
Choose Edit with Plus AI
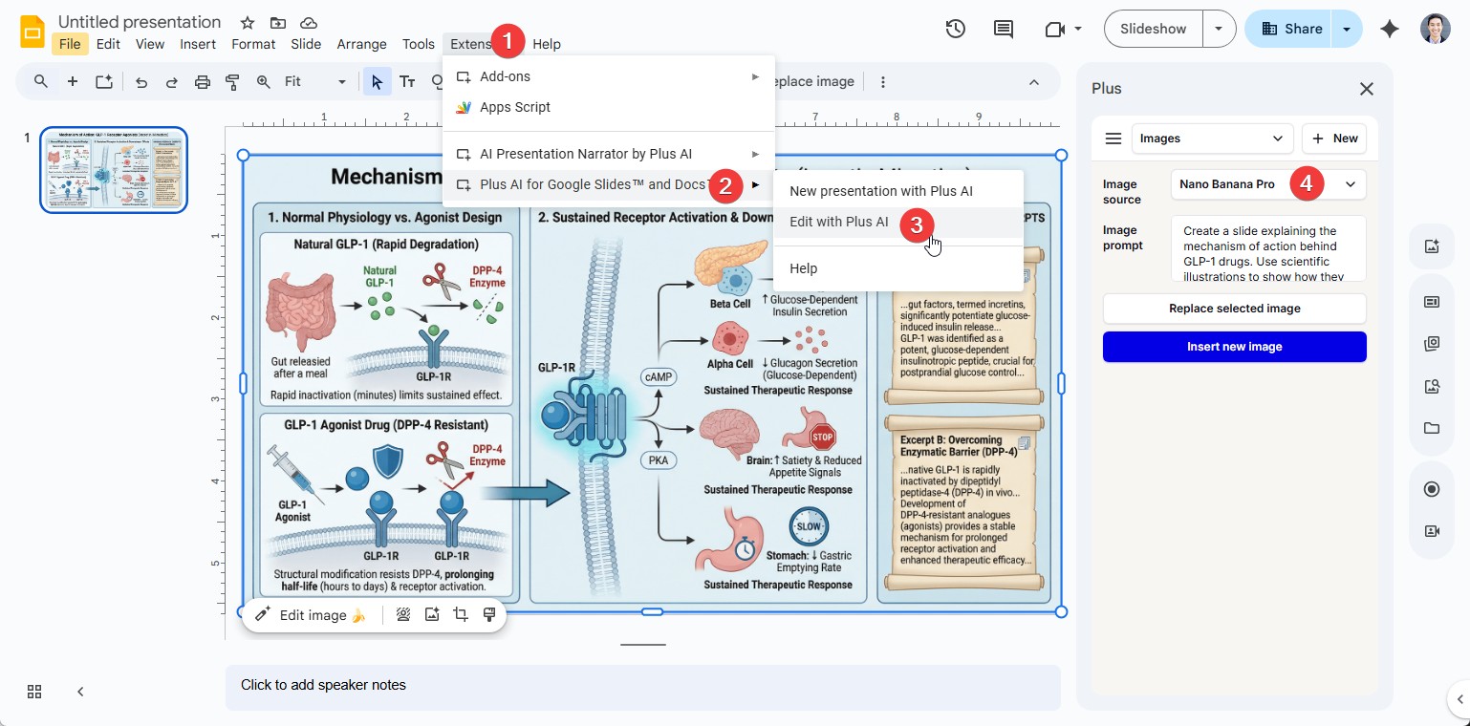point(838,222)
